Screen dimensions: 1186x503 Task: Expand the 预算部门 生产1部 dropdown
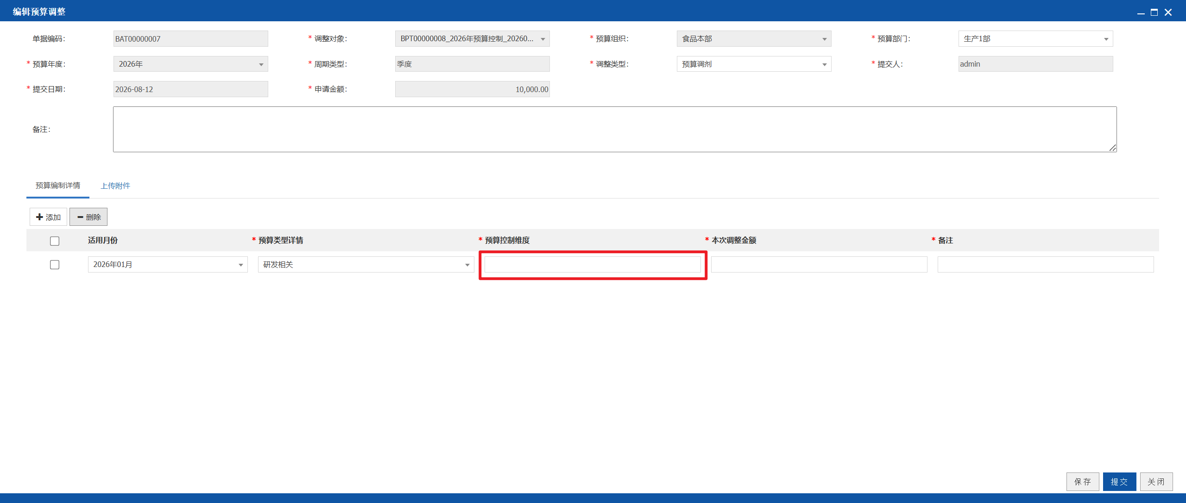point(1036,39)
